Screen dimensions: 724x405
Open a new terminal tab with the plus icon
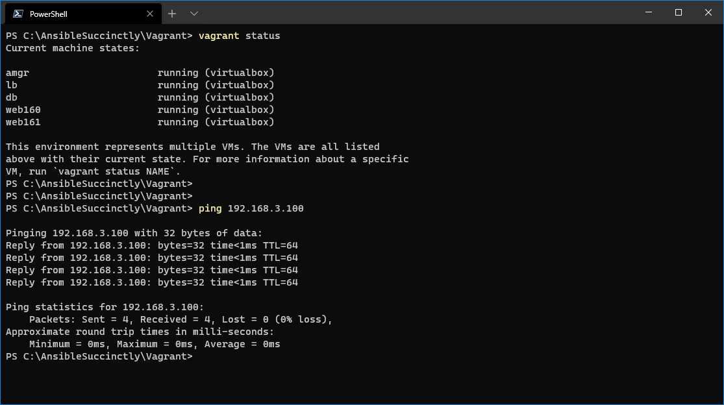pyautogui.click(x=171, y=13)
